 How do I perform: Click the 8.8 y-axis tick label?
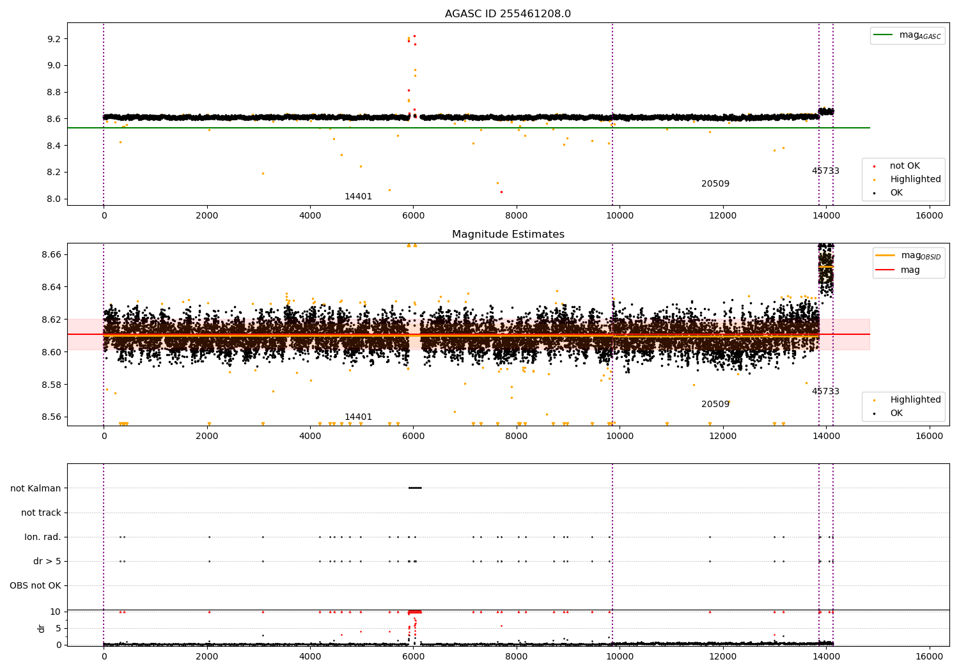54,92
